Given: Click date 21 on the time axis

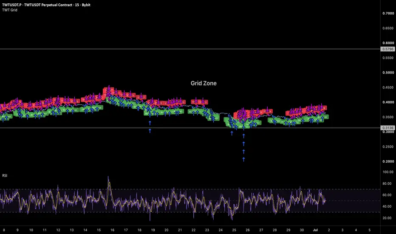Looking at the screenshot, I should click(x=180, y=230).
